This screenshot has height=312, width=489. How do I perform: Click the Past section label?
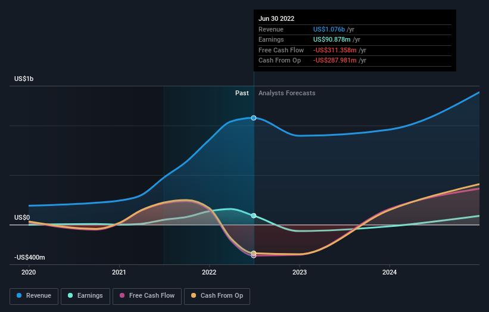pos(242,93)
